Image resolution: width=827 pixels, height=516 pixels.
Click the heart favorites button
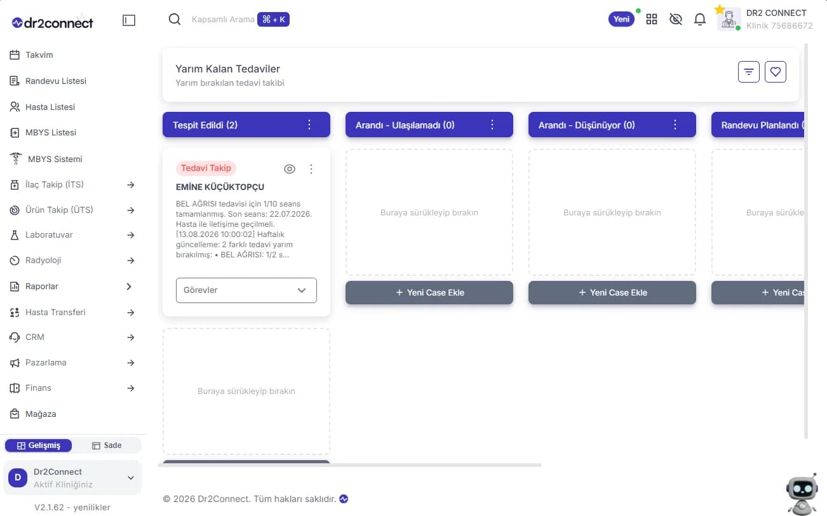(776, 72)
